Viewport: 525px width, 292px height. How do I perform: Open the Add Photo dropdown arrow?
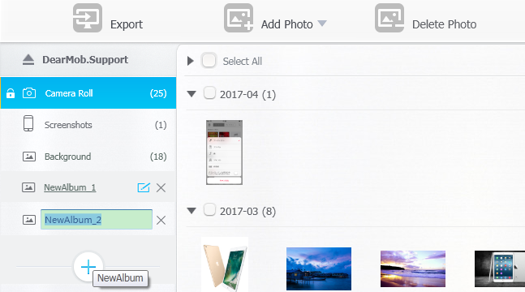(322, 24)
